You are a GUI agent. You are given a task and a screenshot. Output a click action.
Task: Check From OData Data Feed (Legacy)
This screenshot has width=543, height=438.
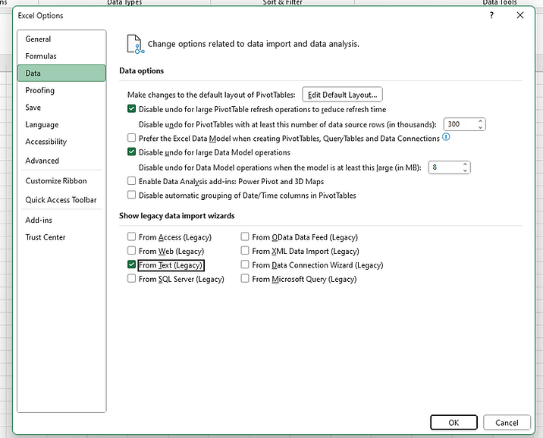click(x=245, y=236)
